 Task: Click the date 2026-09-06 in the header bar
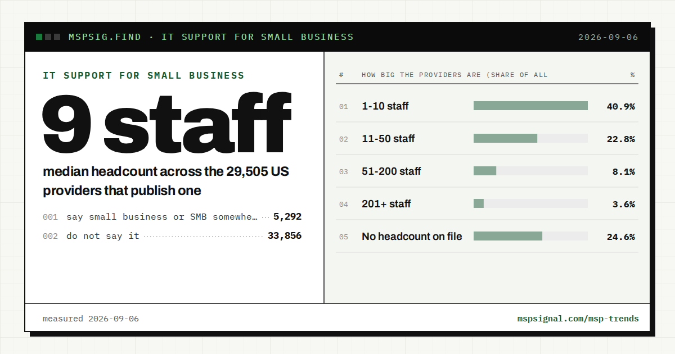(609, 37)
